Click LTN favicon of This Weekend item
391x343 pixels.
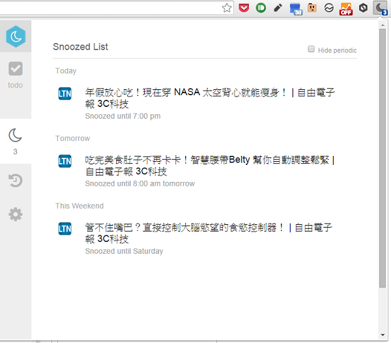pyautogui.click(x=65, y=228)
